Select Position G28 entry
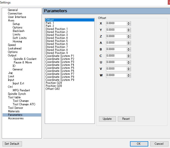 [x=54, y=83]
